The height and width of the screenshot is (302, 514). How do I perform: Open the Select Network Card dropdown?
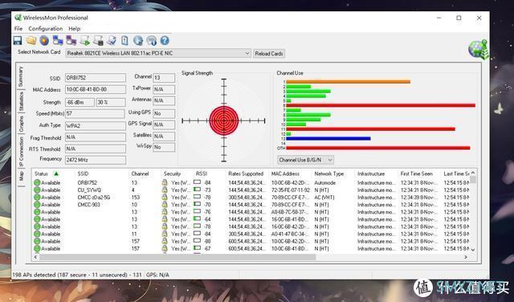(x=158, y=53)
